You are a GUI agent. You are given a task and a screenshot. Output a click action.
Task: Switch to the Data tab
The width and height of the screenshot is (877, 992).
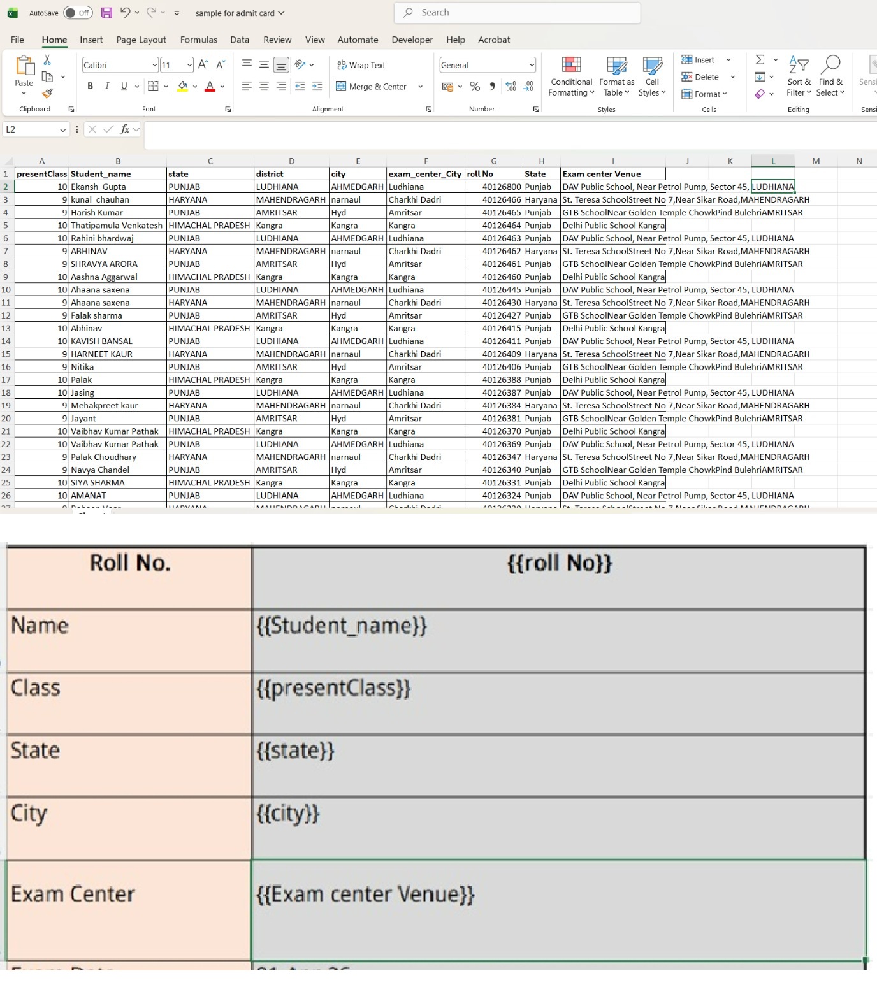coord(240,40)
